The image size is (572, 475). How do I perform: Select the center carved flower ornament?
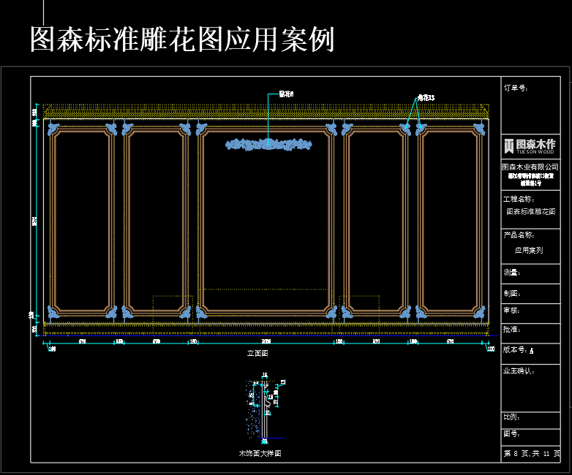(268, 145)
